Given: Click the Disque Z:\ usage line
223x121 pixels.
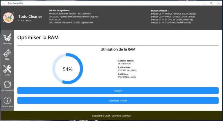Looking at the screenshot, I should (171, 22).
